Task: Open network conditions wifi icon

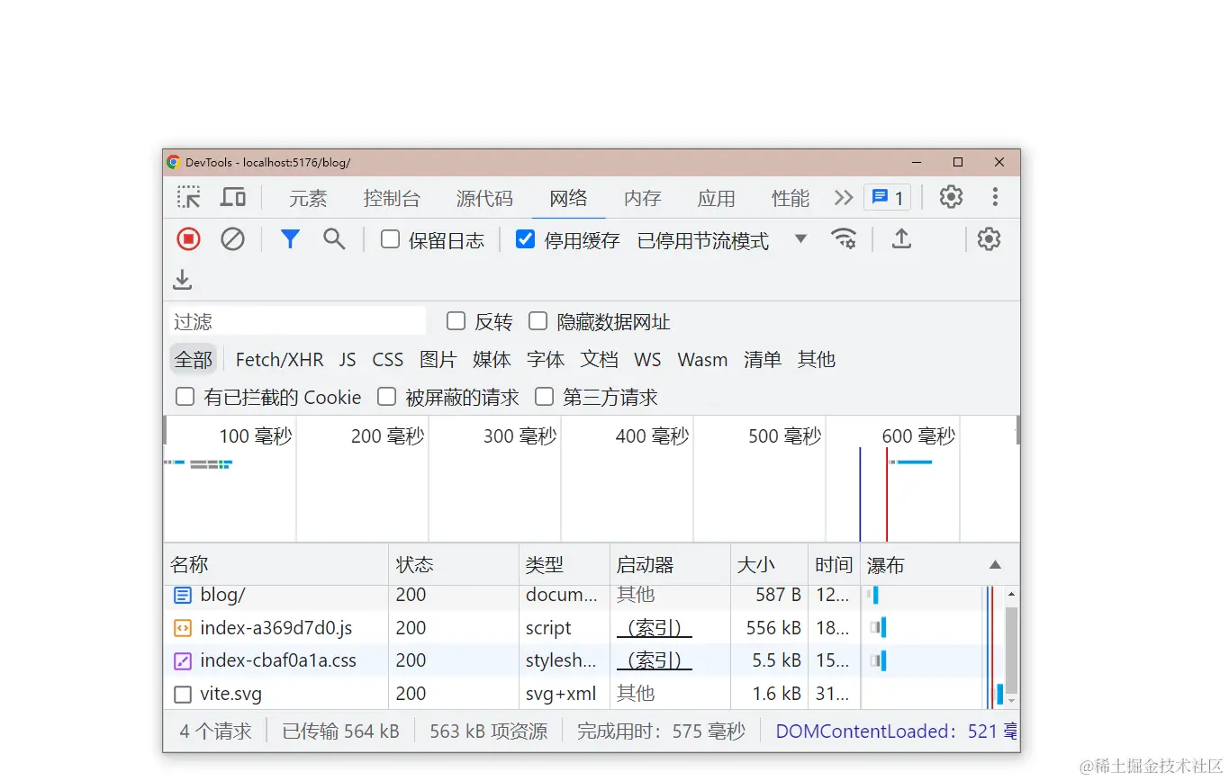Action: tap(844, 238)
